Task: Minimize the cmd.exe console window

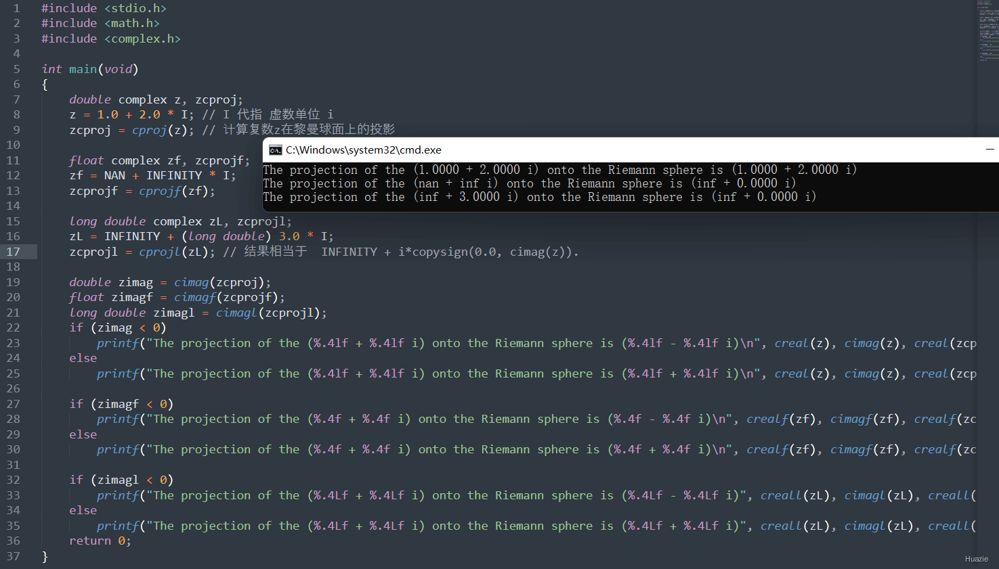Action: (x=990, y=150)
